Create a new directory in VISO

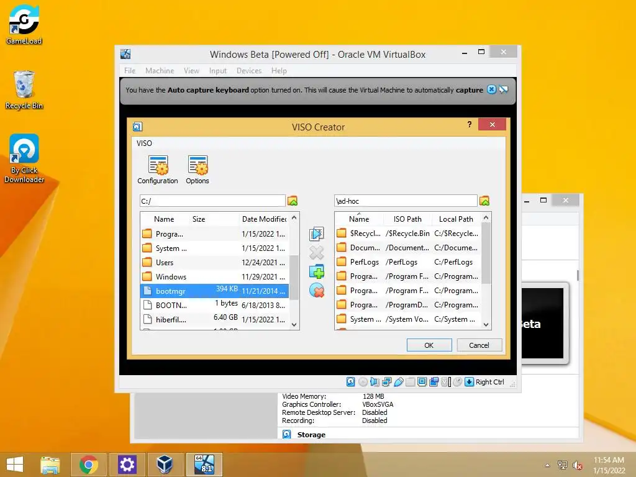tap(316, 271)
